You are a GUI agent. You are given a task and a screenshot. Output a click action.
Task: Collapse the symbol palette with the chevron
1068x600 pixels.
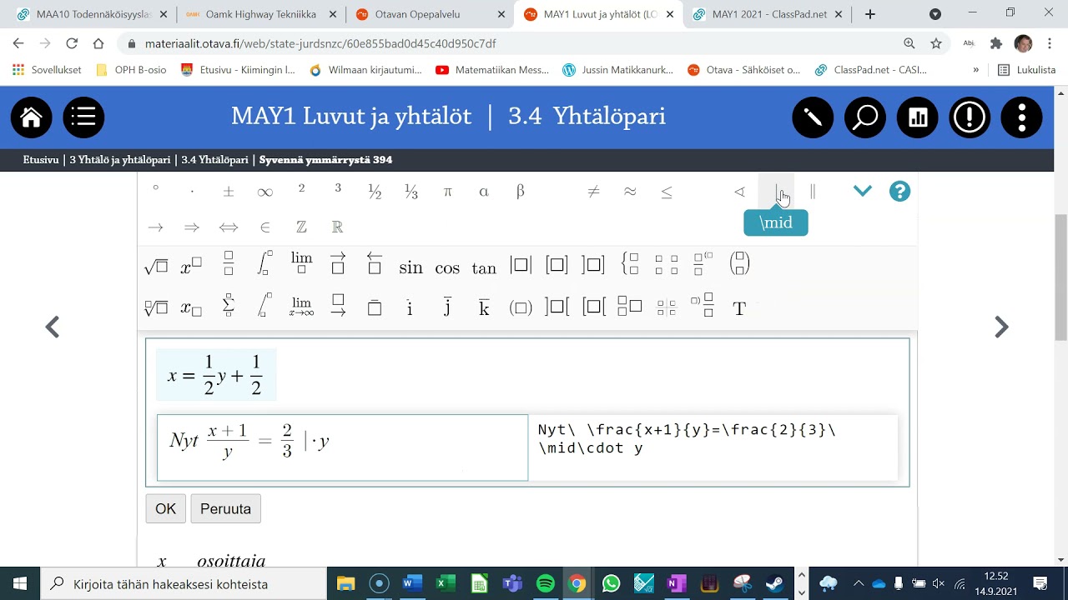[x=863, y=191]
